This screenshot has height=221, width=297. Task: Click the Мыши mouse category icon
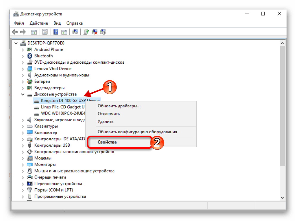30,171
